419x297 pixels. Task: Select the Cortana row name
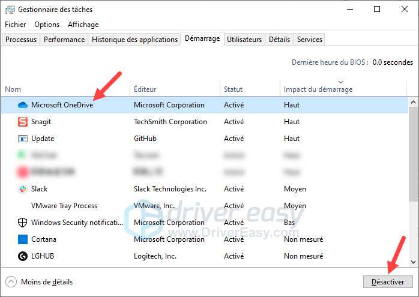(x=44, y=239)
